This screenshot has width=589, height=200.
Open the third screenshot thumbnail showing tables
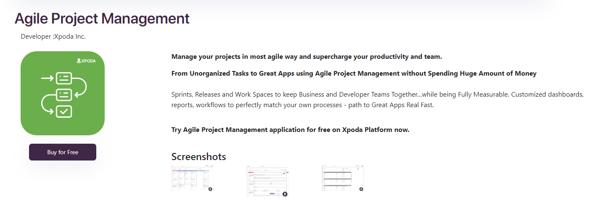pos(343,179)
